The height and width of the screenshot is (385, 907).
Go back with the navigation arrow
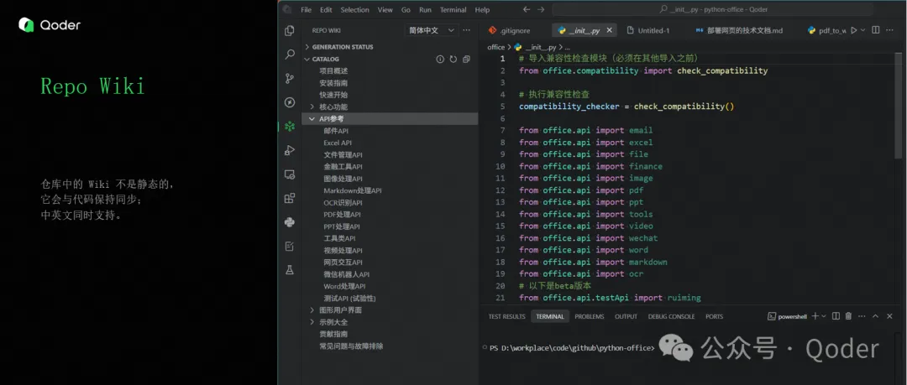click(527, 10)
